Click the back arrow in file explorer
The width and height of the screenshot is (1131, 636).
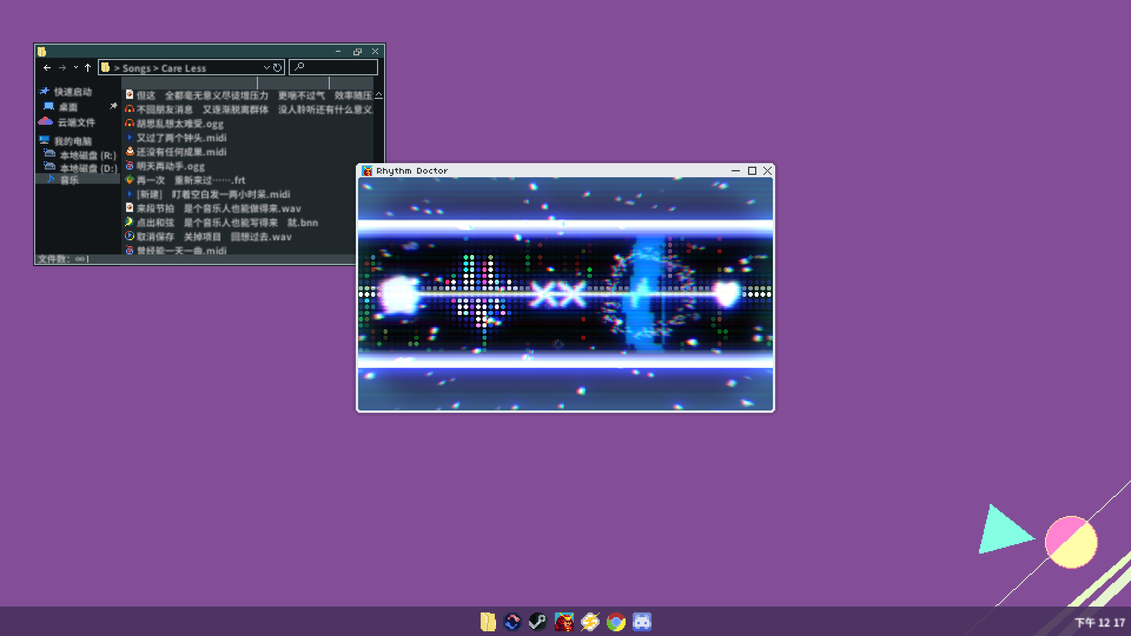pyautogui.click(x=47, y=68)
